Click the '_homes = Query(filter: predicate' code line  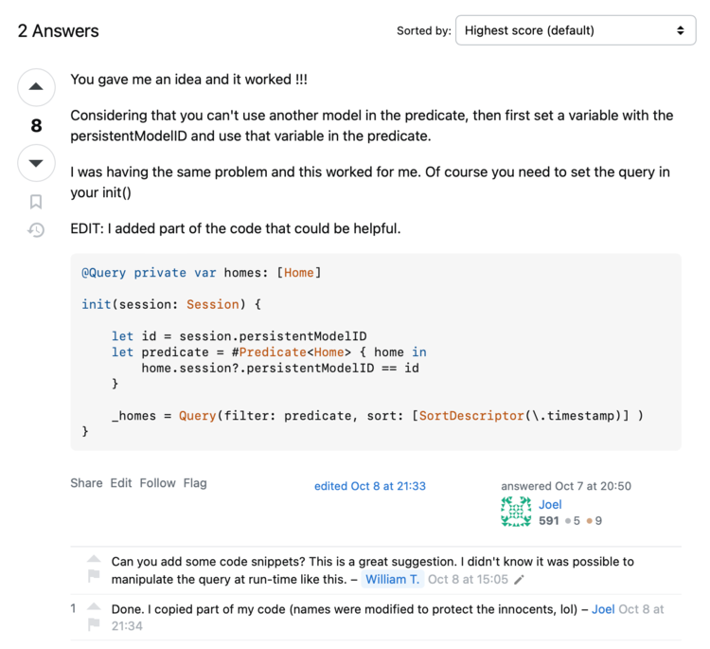pyautogui.click(x=378, y=416)
